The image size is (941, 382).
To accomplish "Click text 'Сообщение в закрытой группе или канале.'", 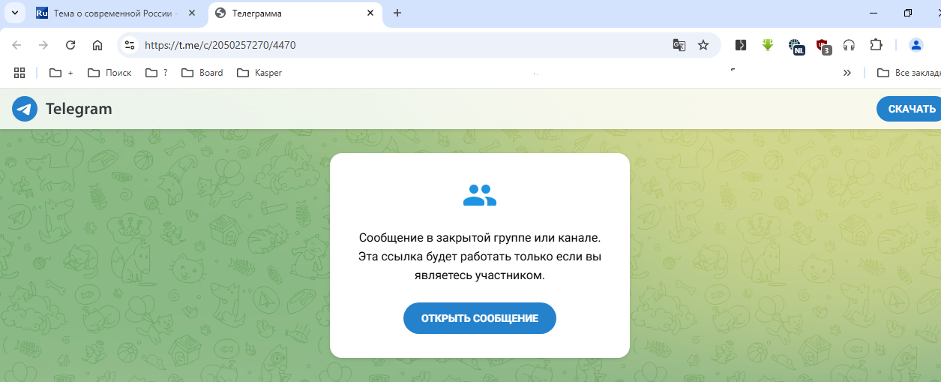I will click(x=480, y=238).
